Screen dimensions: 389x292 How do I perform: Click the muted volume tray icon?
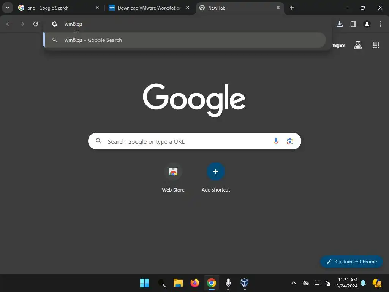[327, 283]
